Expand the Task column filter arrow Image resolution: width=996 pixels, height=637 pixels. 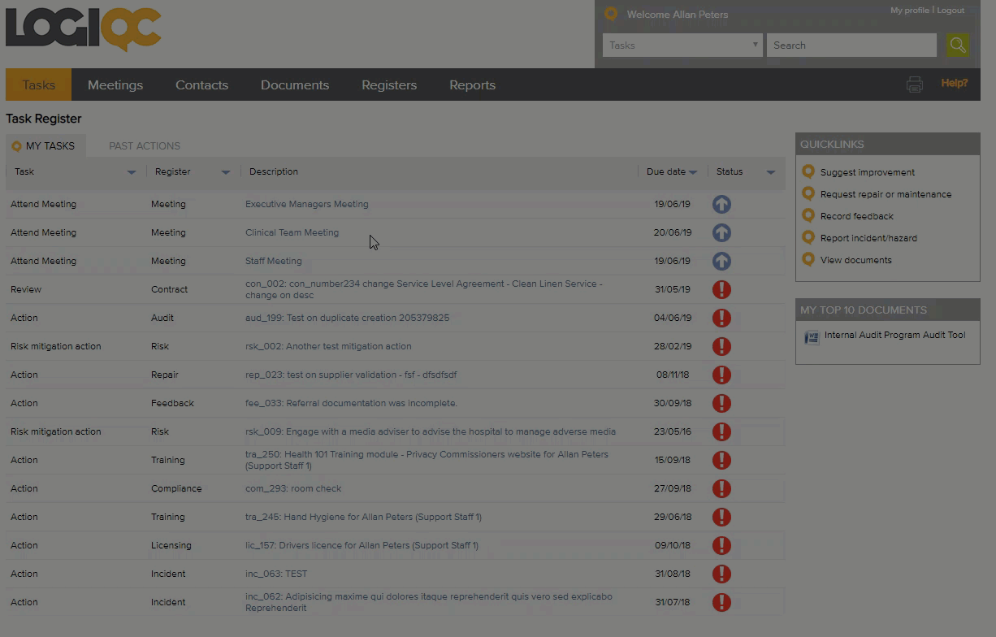coord(132,172)
